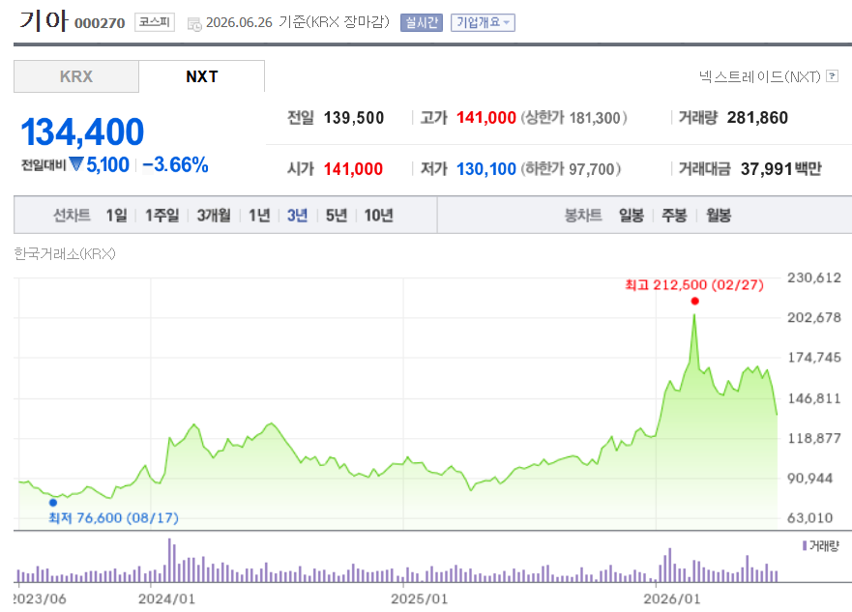Click the price change amount 5,100
Viewport: 852px width, 612px height.
(107, 165)
